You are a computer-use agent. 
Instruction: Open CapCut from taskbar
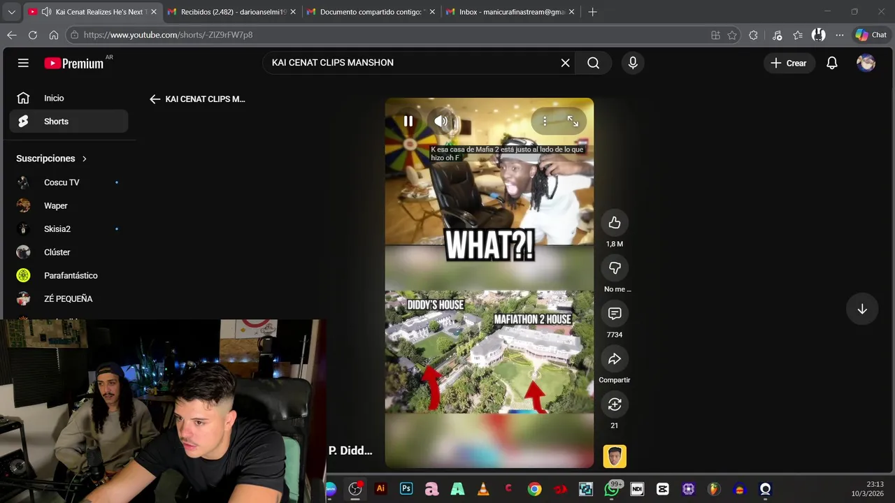click(x=663, y=489)
